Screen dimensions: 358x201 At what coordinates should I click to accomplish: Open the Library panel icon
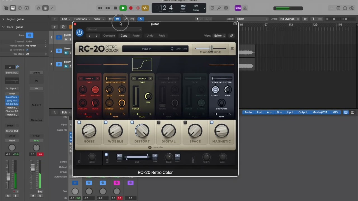tap(6, 8)
